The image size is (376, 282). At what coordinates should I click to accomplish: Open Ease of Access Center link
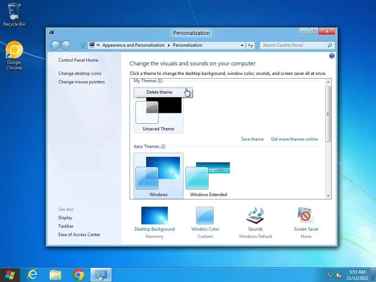point(79,235)
